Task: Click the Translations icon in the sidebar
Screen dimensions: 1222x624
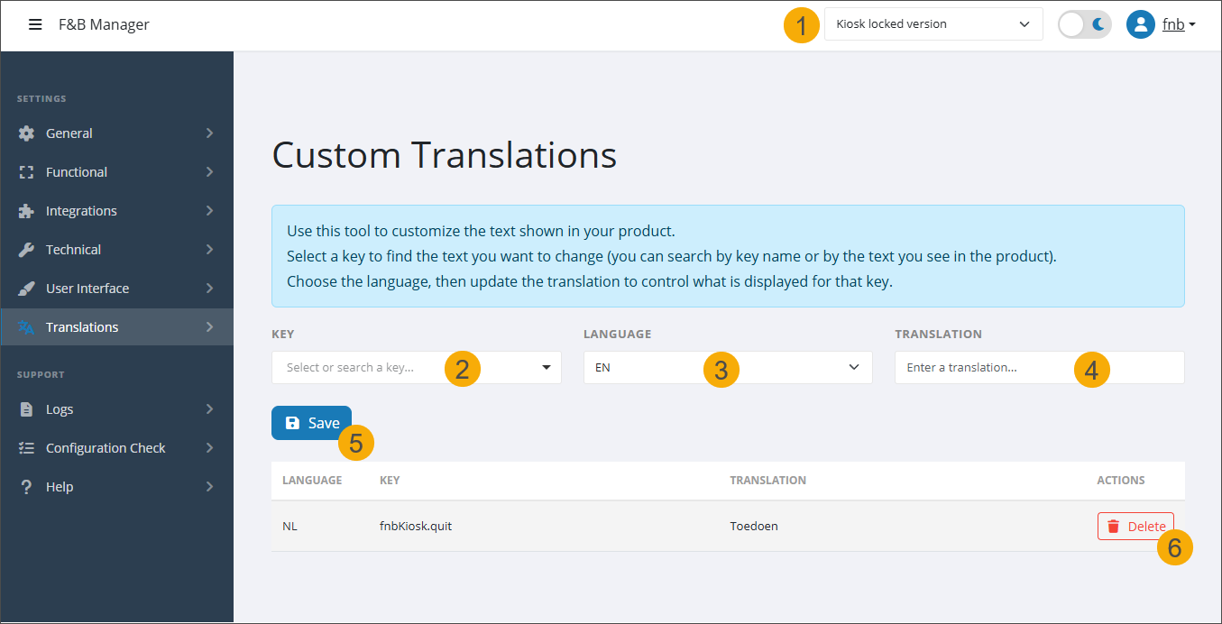Action: 28,326
